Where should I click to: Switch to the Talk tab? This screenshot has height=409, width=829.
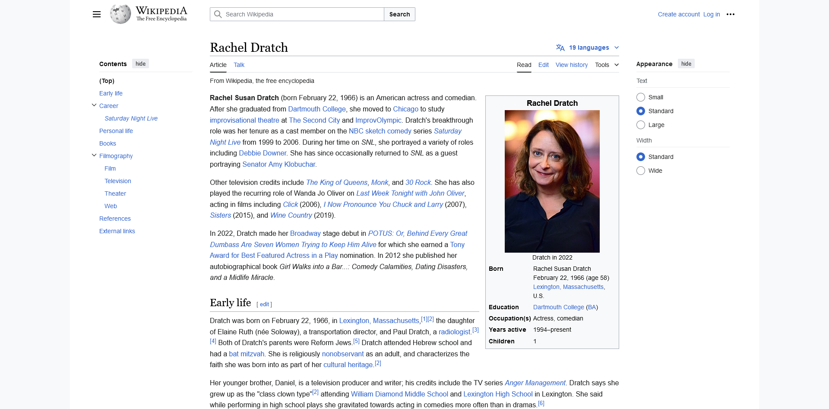[239, 65]
